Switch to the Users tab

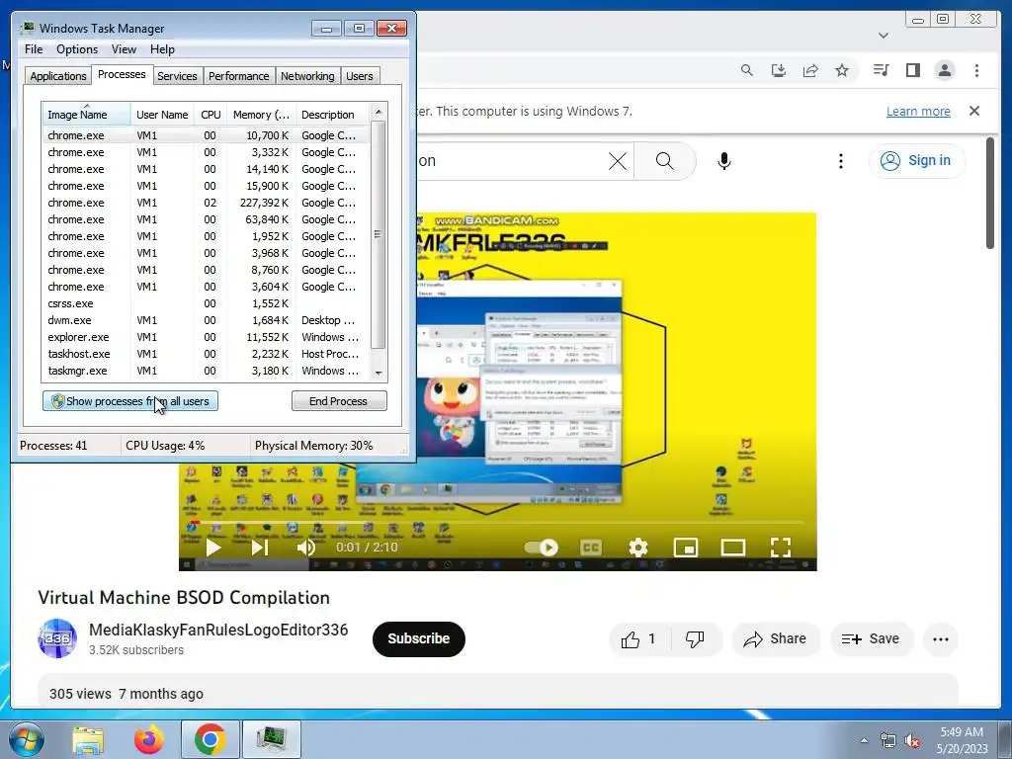(359, 76)
